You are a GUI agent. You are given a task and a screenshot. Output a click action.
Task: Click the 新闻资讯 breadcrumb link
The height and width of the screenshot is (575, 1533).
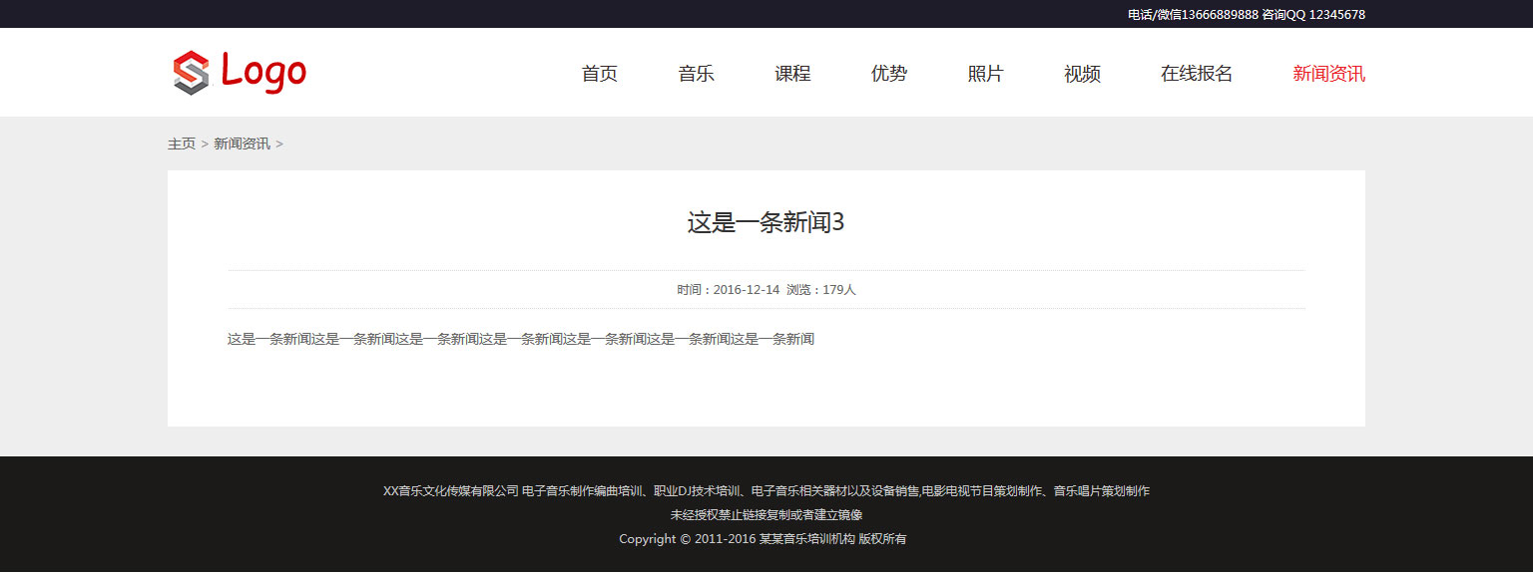click(242, 144)
